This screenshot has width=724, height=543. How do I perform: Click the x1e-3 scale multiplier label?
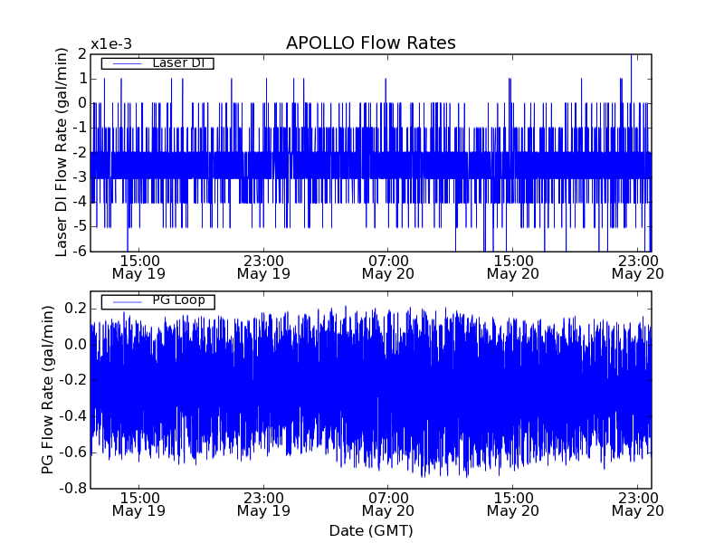110,45
